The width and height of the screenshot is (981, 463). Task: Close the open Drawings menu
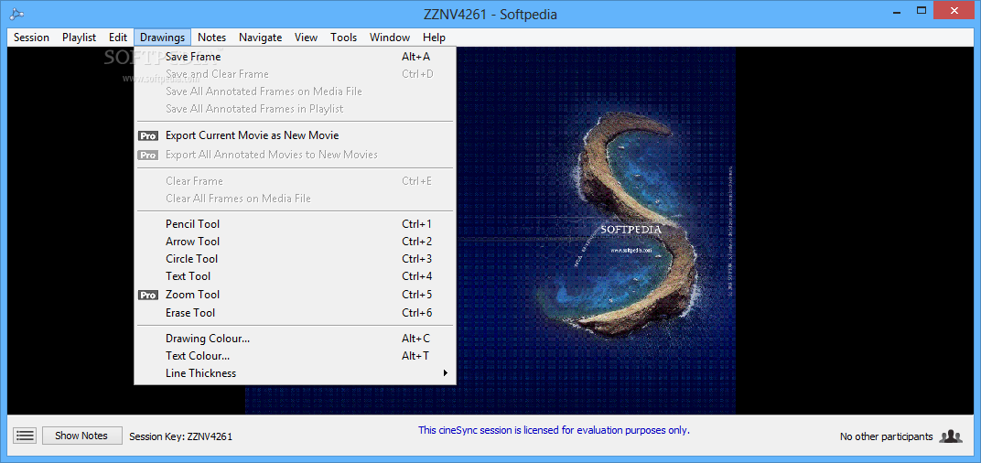tap(162, 38)
